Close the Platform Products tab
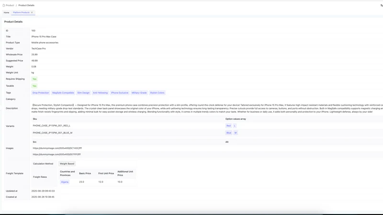The image size is (383, 215). (x=32, y=12)
